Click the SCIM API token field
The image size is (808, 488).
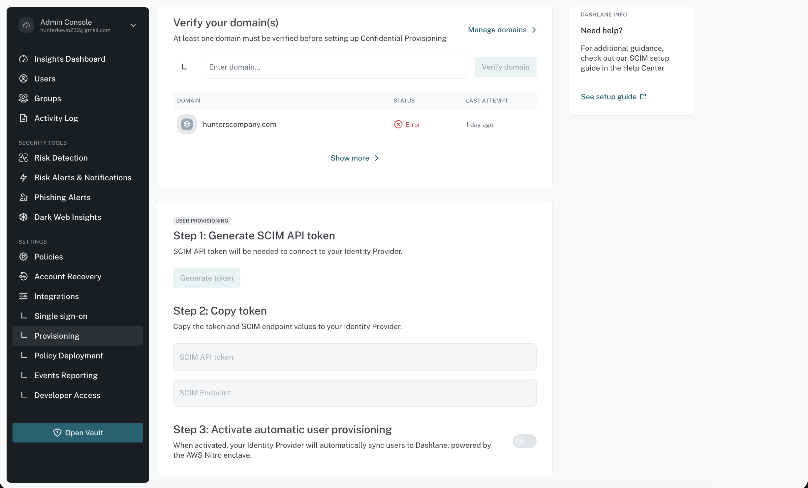[x=355, y=357]
